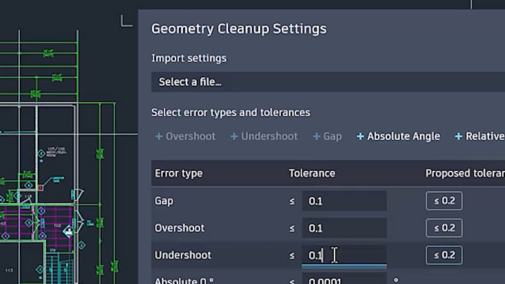Click the Absolute 0° tolerance input field
505x284 pixels.
pos(344,278)
